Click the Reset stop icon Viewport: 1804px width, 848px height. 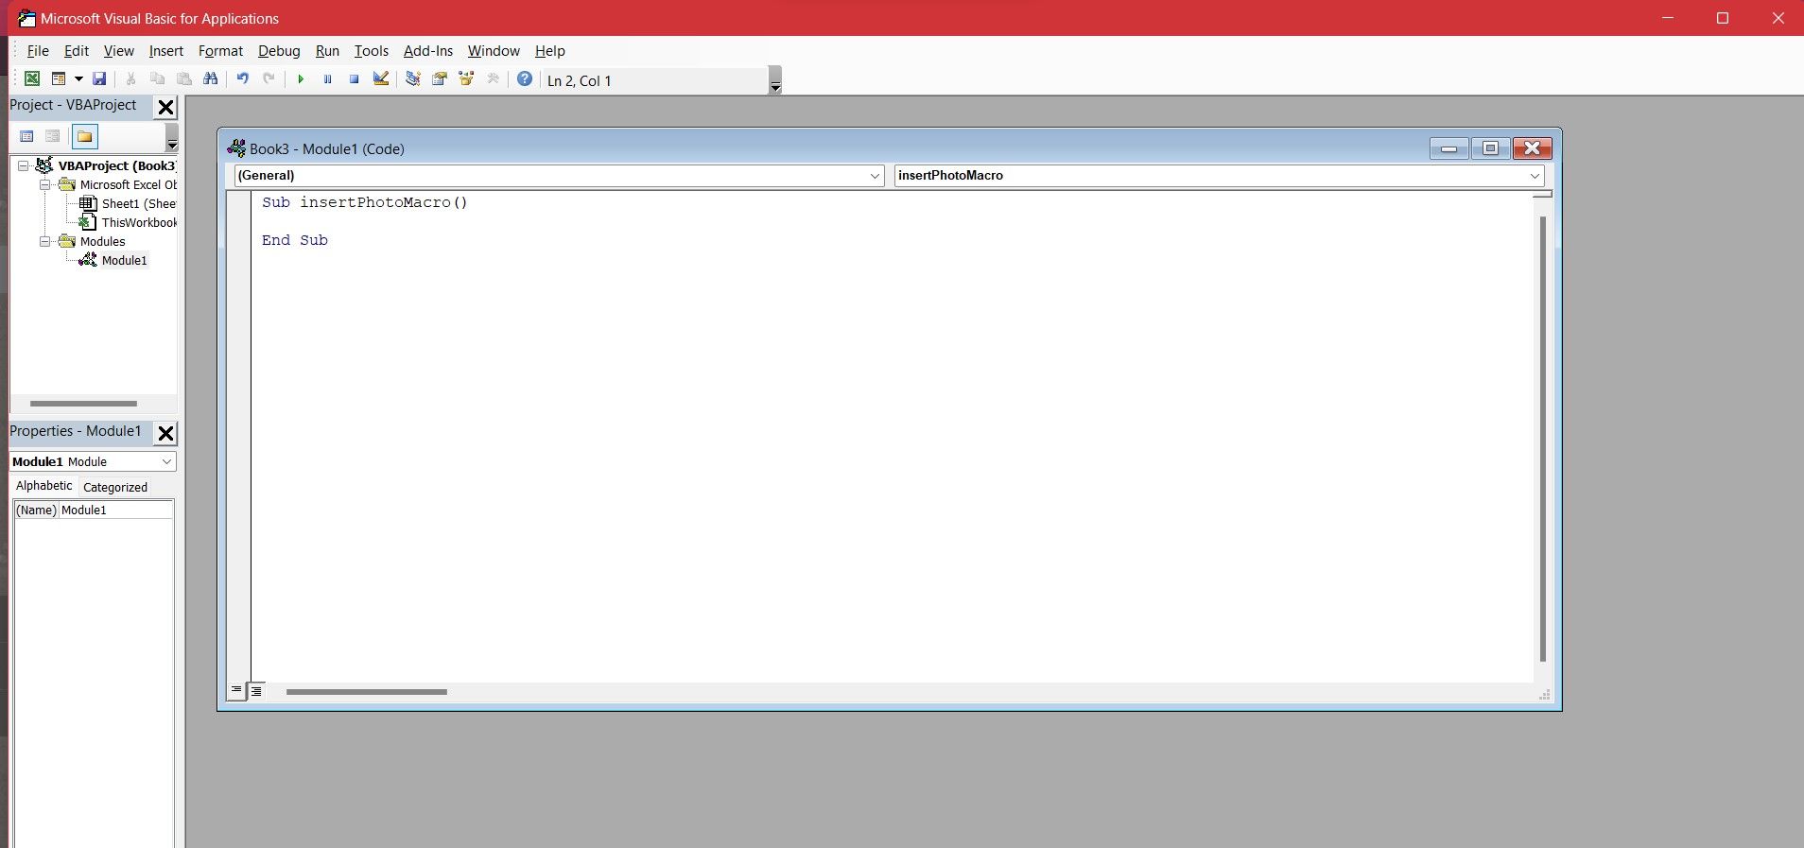(354, 79)
